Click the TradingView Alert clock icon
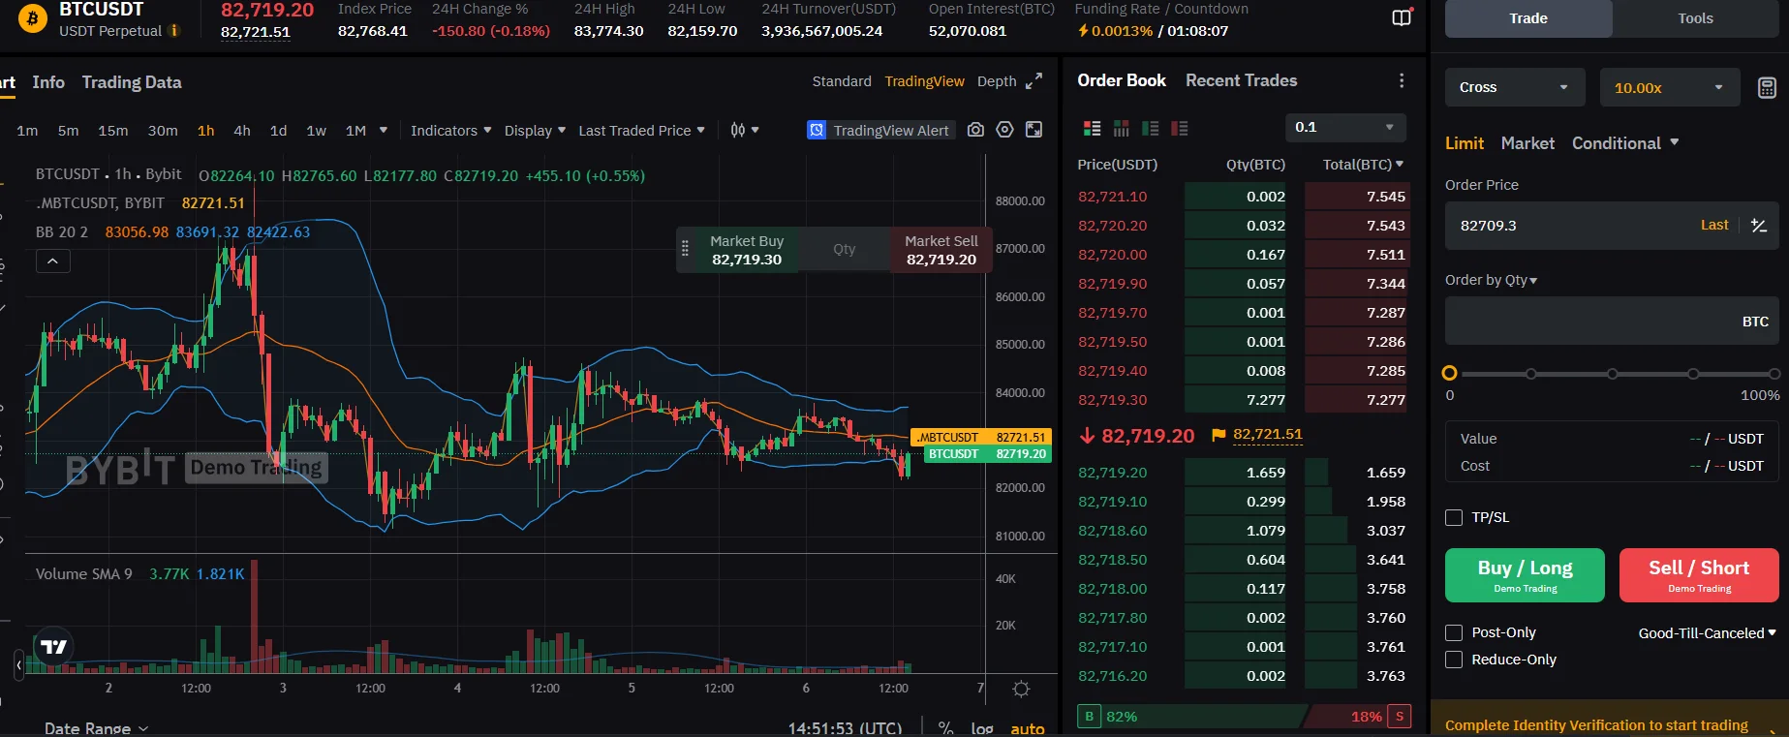 817,131
